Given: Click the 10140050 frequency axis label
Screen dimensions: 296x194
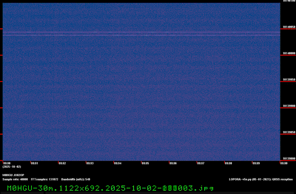Looking at the screenshot, I should [289, 27].
